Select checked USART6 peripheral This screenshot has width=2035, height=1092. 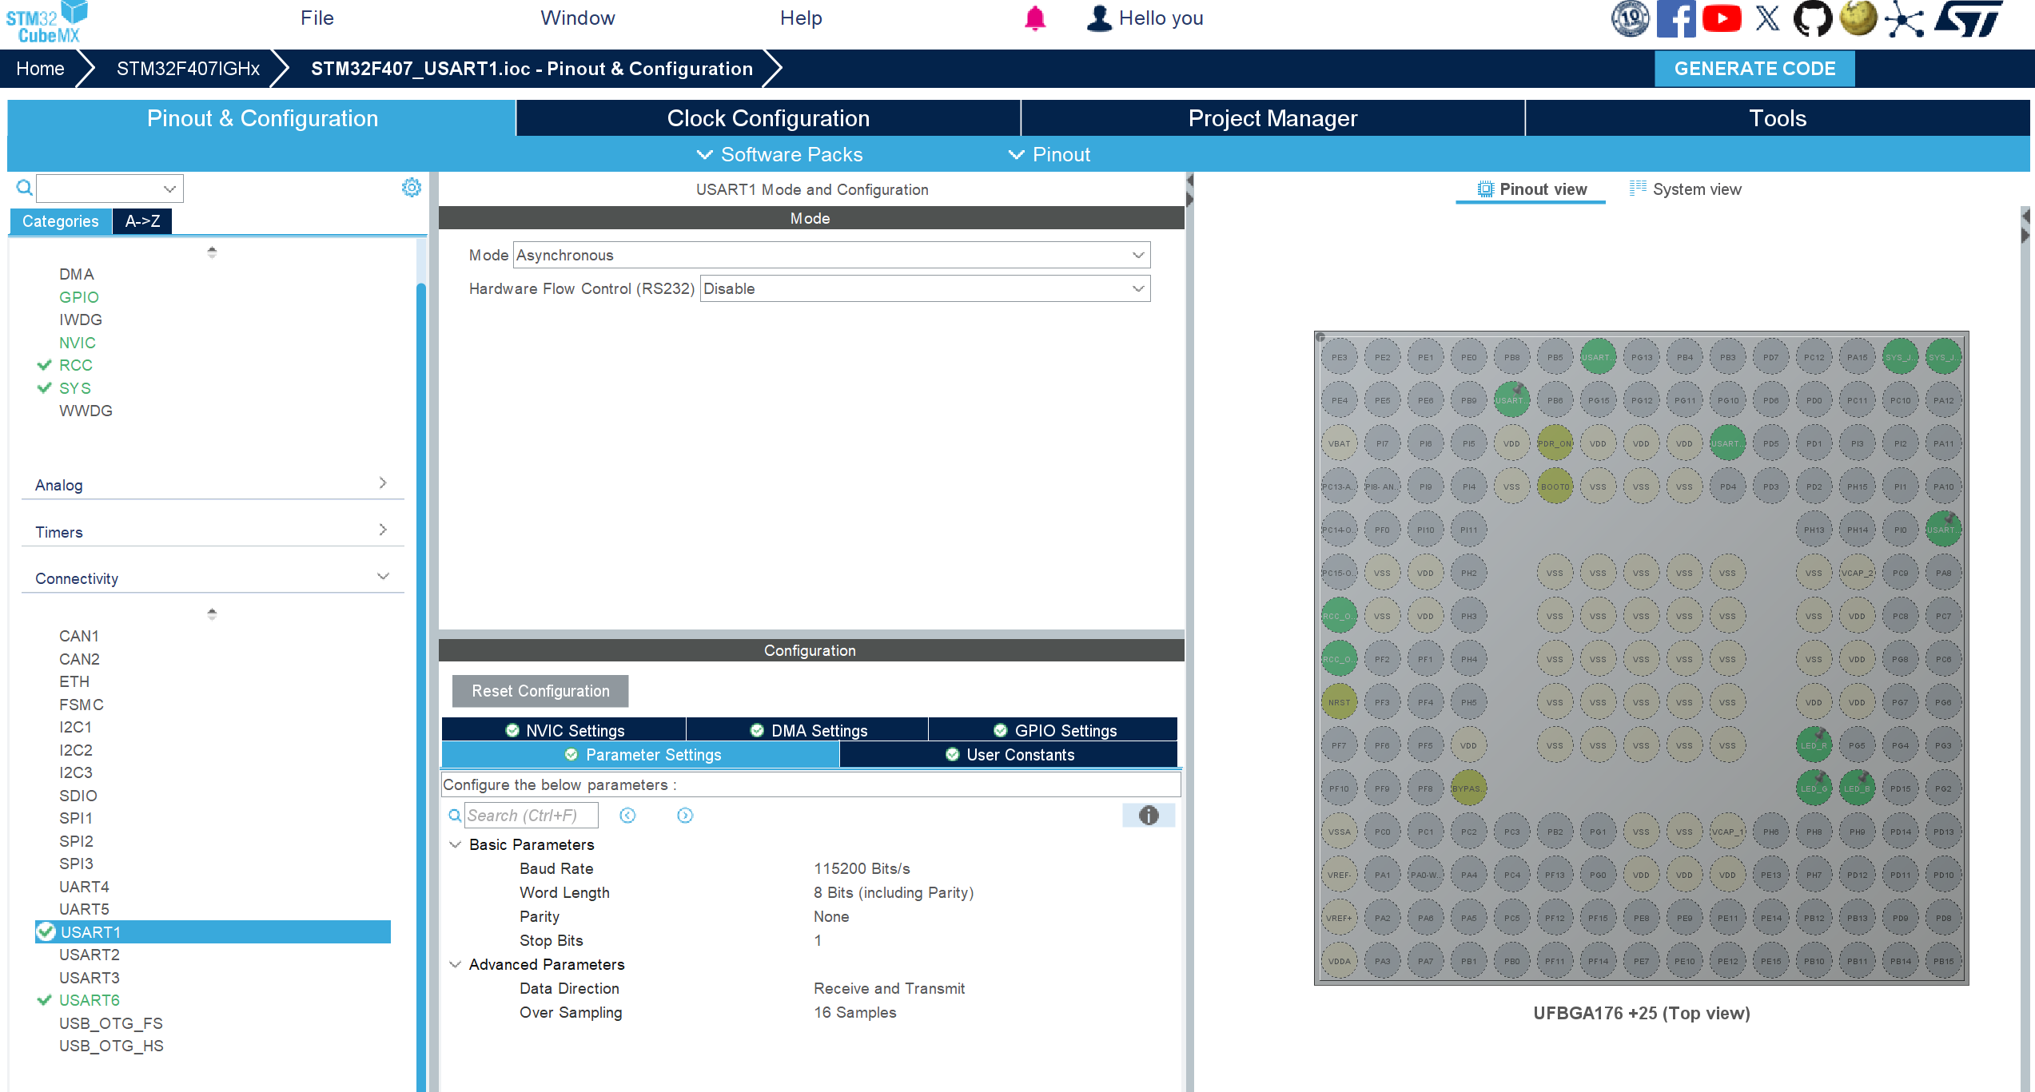[89, 1000]
